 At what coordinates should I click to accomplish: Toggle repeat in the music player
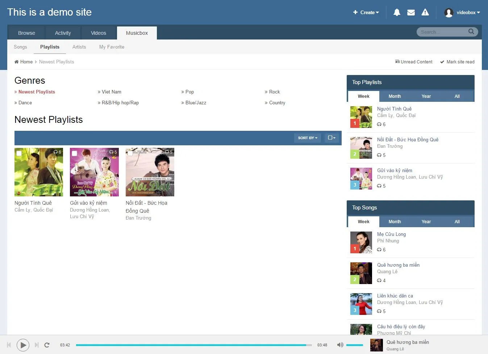coord(47,345)
